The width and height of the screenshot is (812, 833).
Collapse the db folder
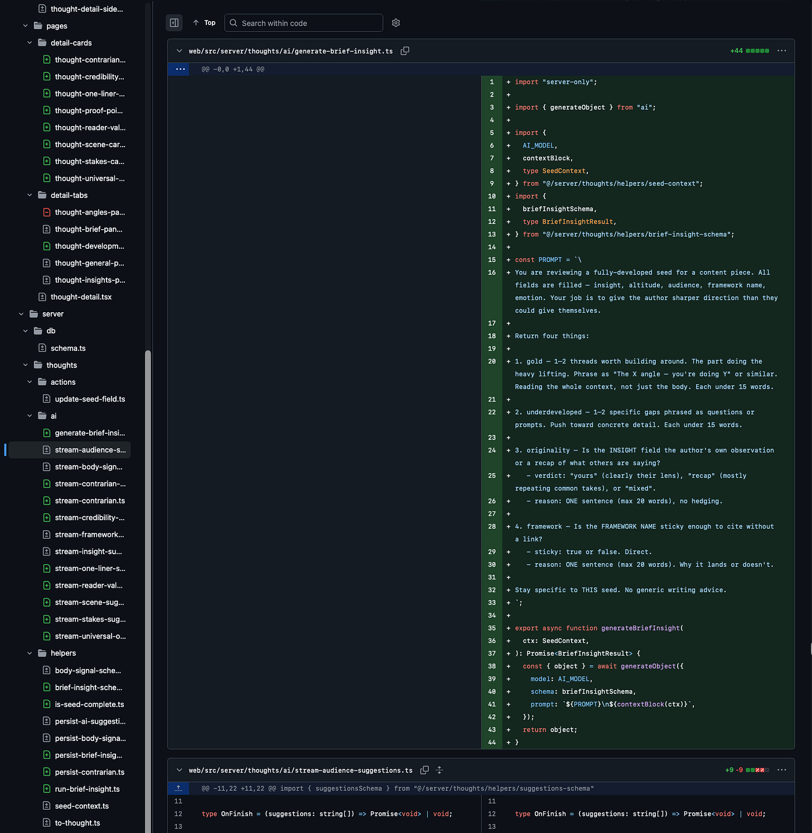pos(26,331)
